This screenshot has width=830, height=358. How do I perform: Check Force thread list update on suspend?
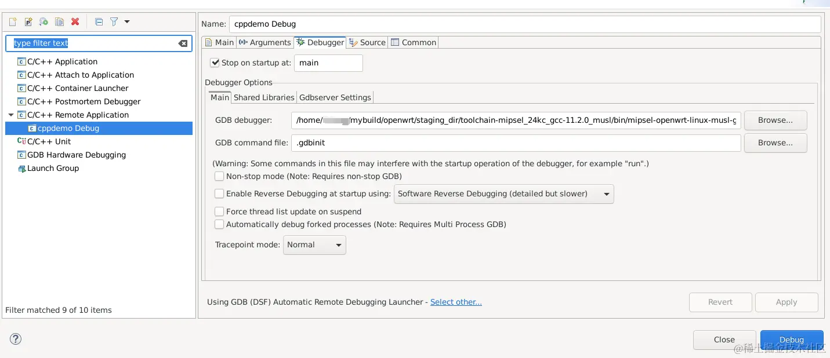(x=219, y=211)
